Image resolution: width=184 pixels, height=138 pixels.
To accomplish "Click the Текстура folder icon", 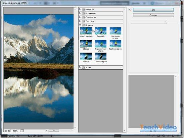I will [83, 21].
